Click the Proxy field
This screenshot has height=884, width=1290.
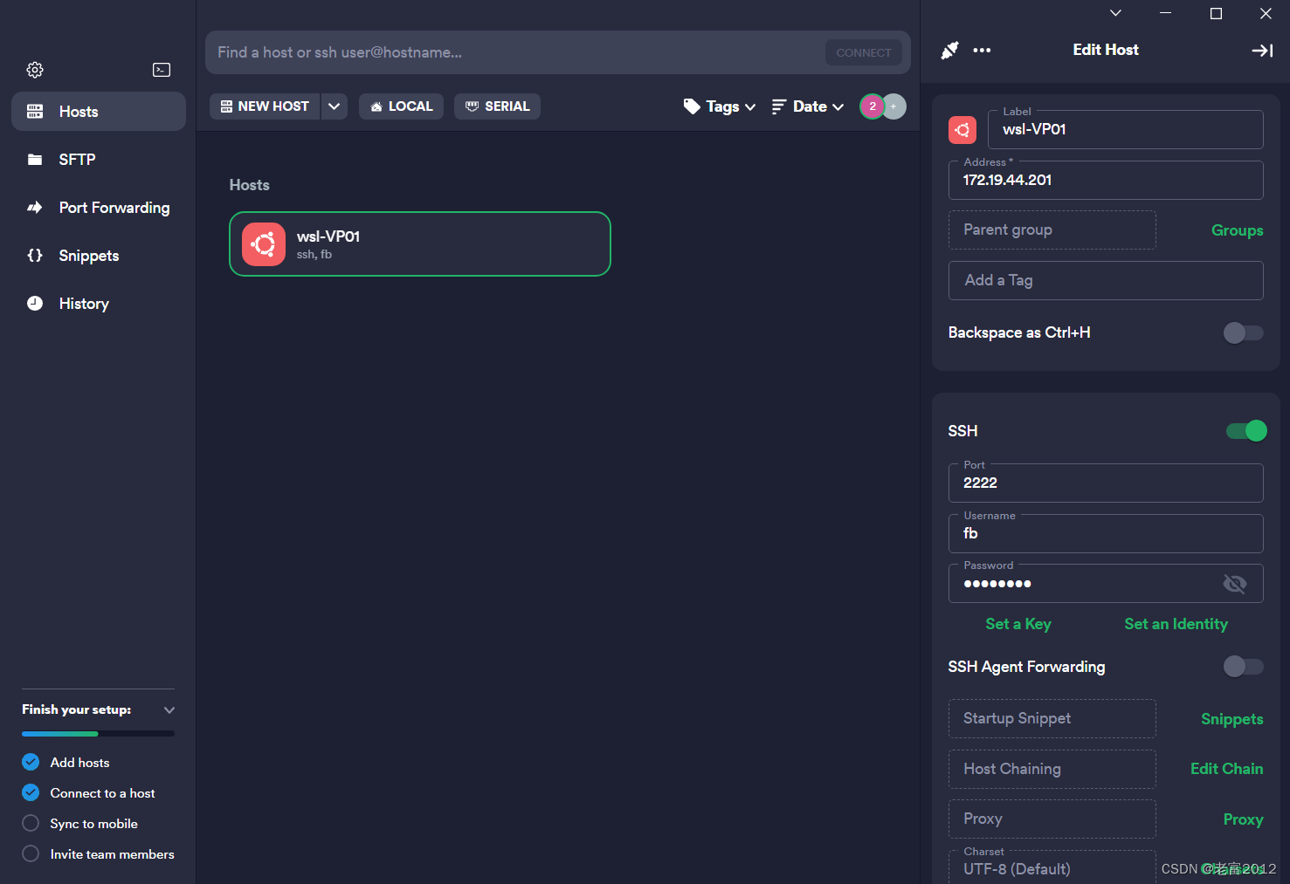pos(1052,819)
